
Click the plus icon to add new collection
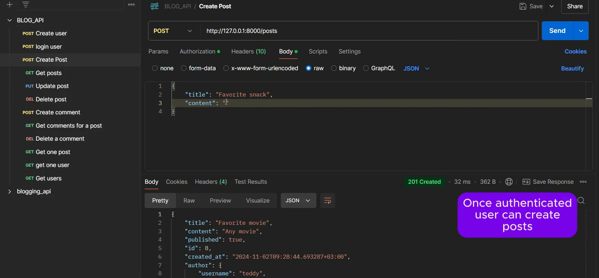[10, 4]
